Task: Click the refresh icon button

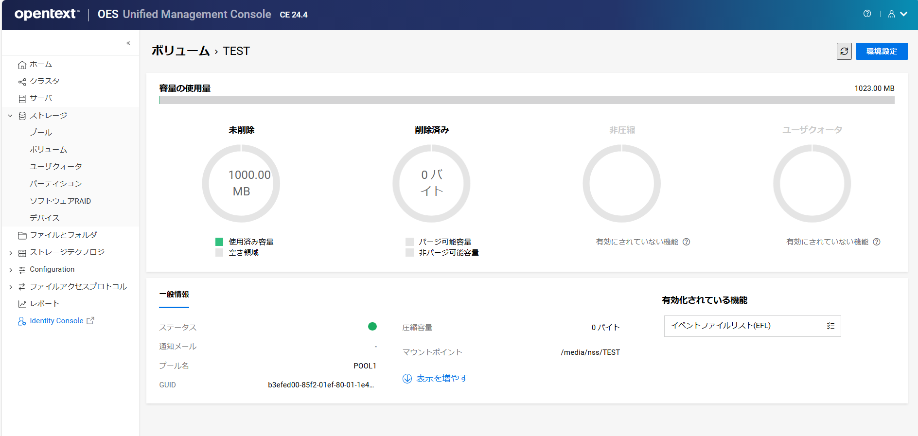Action: coord(844,51)
